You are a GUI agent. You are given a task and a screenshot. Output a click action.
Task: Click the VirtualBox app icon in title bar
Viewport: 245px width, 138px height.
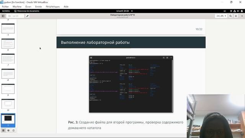pos(2,2)
